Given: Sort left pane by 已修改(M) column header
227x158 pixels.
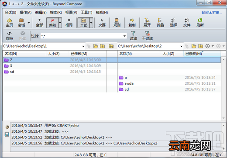Looking at the screenshot, I should pos(87,54).
